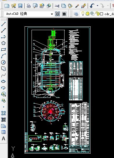Click the Block Editor lightning icon

[84, 6]
